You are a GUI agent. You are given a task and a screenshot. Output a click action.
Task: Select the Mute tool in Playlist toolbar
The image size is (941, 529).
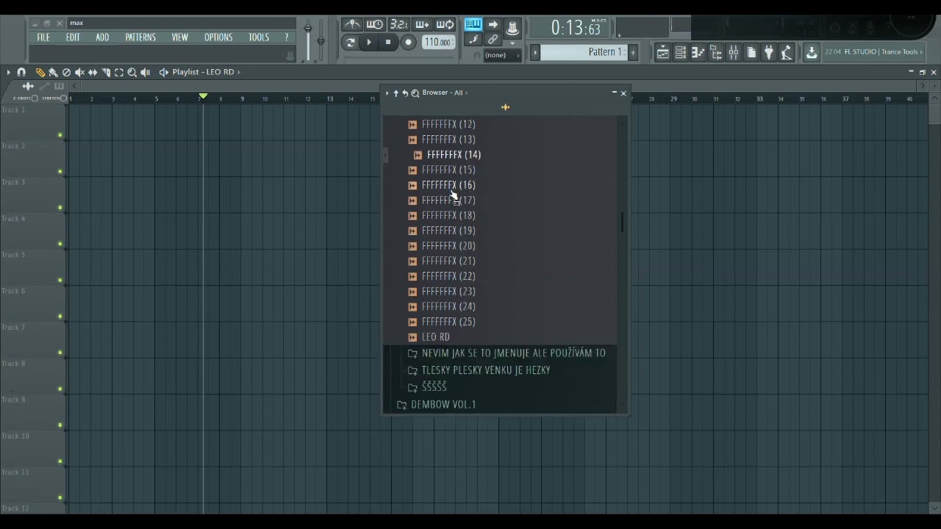click(79, 72)
